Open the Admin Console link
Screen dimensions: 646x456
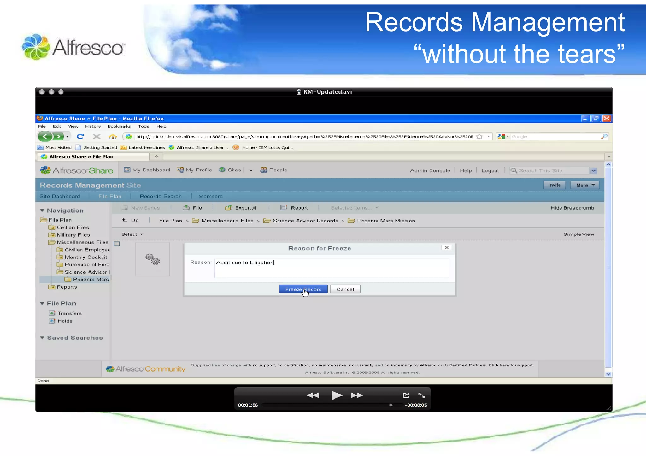[430, 170]
